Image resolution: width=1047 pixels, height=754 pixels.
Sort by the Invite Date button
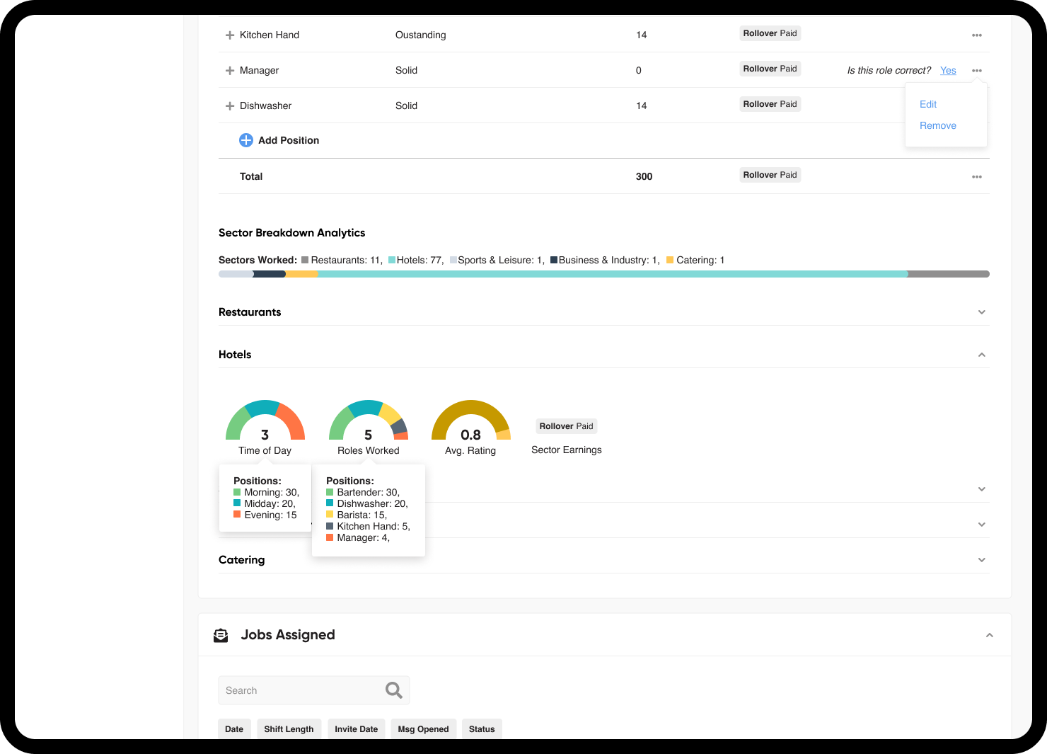[357, 729]
